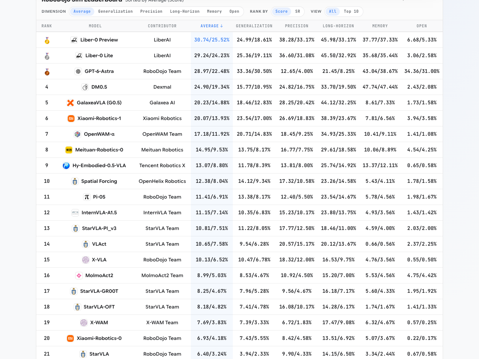
Task: Click the 20.57/15.17% precision score for VLAct
Action: [297, 244]
